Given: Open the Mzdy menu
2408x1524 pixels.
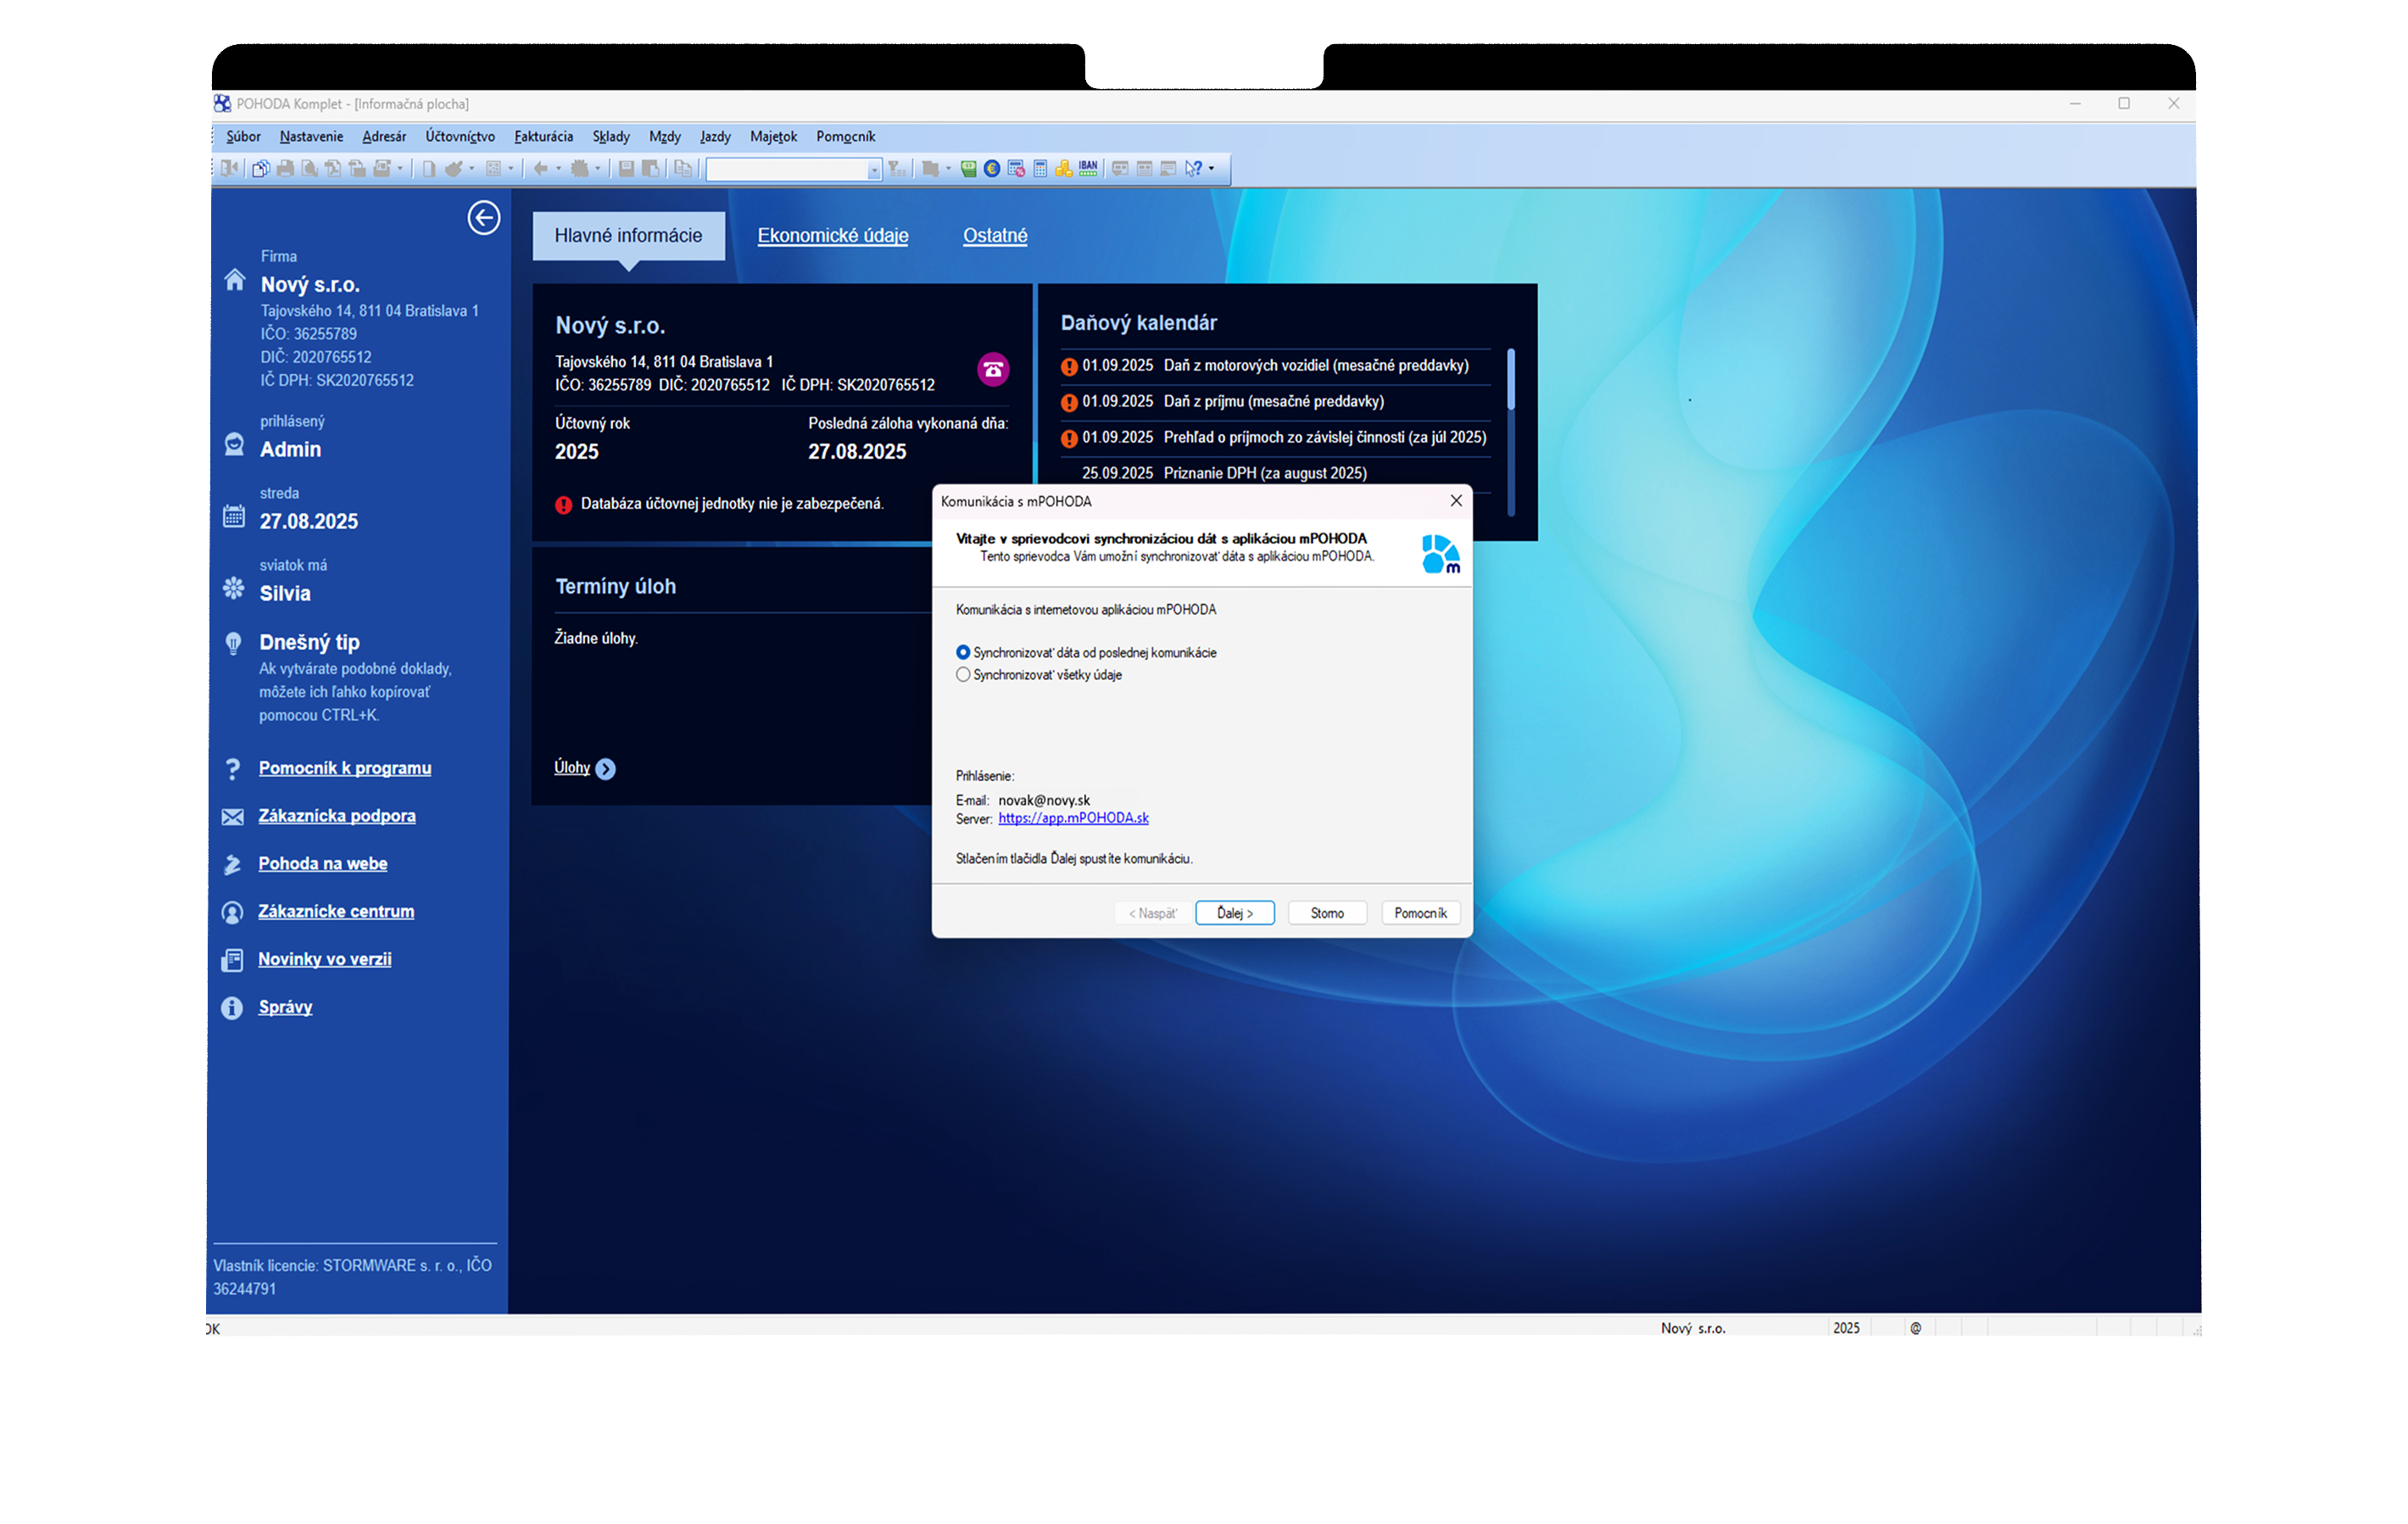Looking at the screenshot, I should [x=665, y=137].
